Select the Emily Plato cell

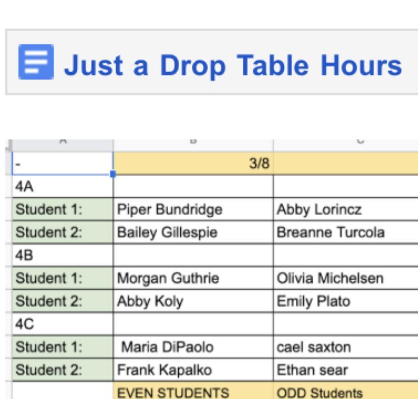(x=345, y=301)
